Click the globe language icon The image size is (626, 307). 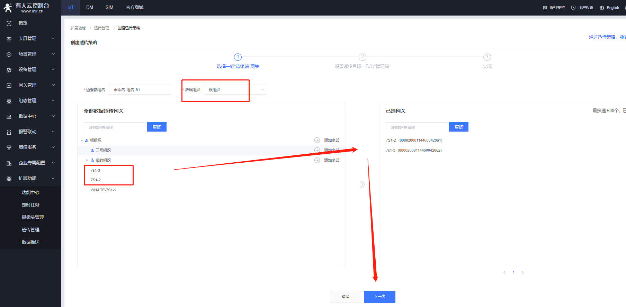(x=602, y=8)
